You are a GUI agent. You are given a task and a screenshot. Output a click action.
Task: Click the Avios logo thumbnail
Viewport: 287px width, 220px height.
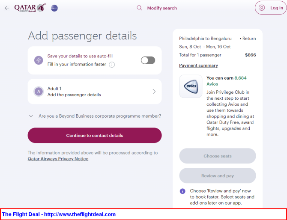coord(191,86)
